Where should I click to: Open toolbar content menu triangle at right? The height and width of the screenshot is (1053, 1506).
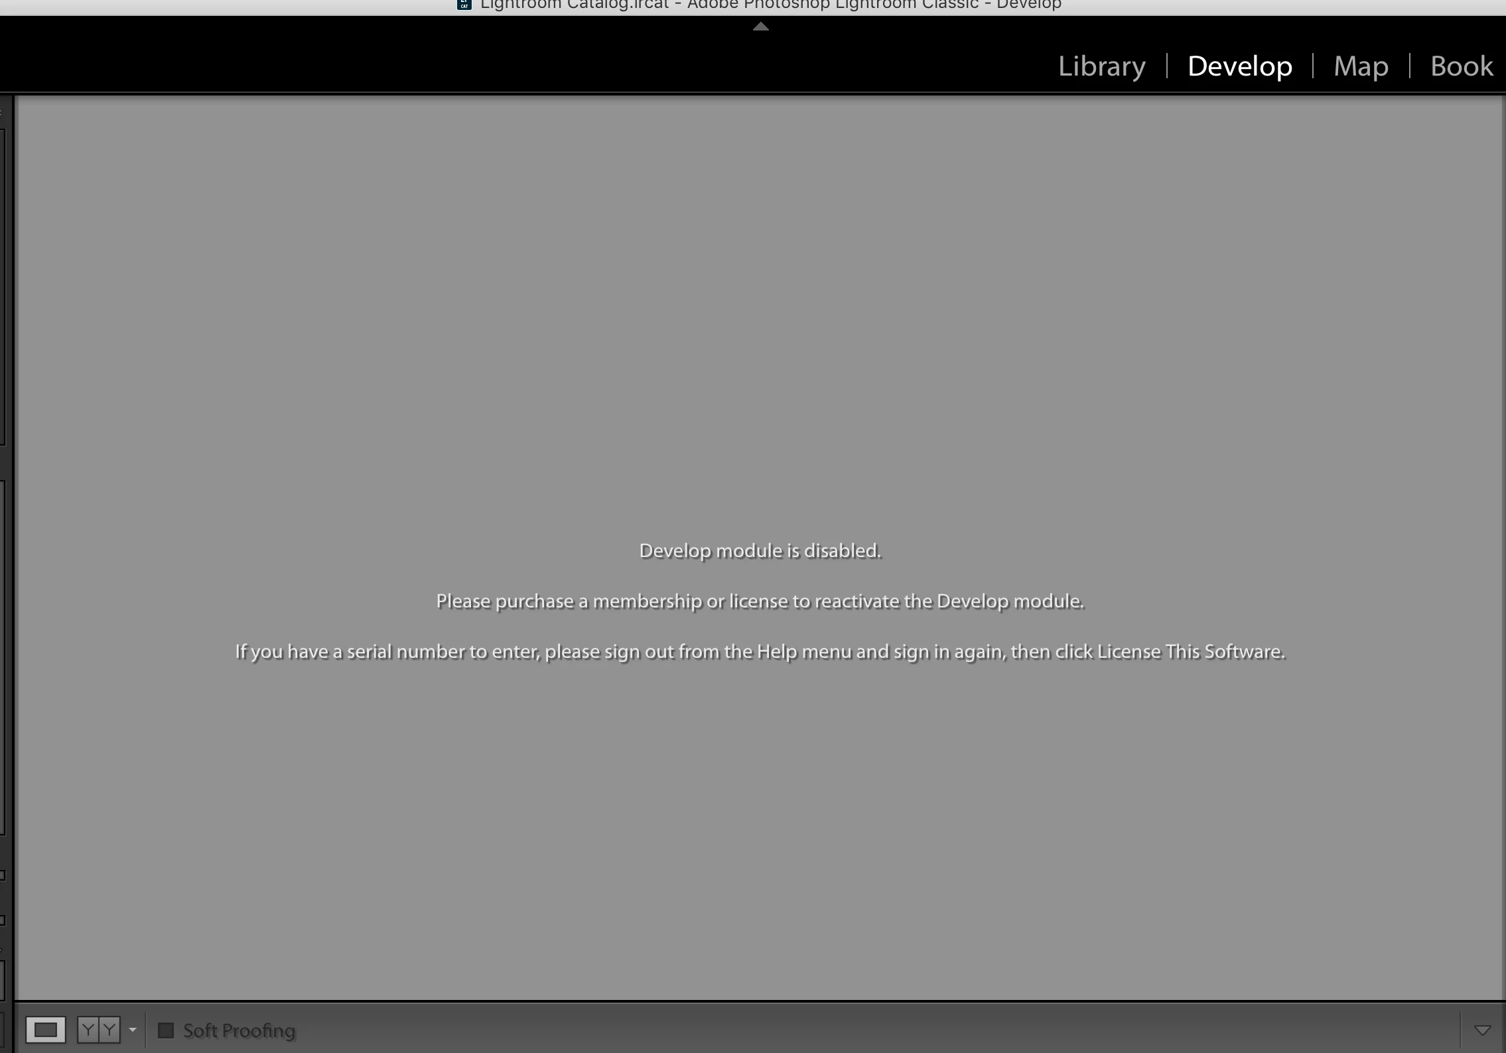click(x=1482, y=1030)
